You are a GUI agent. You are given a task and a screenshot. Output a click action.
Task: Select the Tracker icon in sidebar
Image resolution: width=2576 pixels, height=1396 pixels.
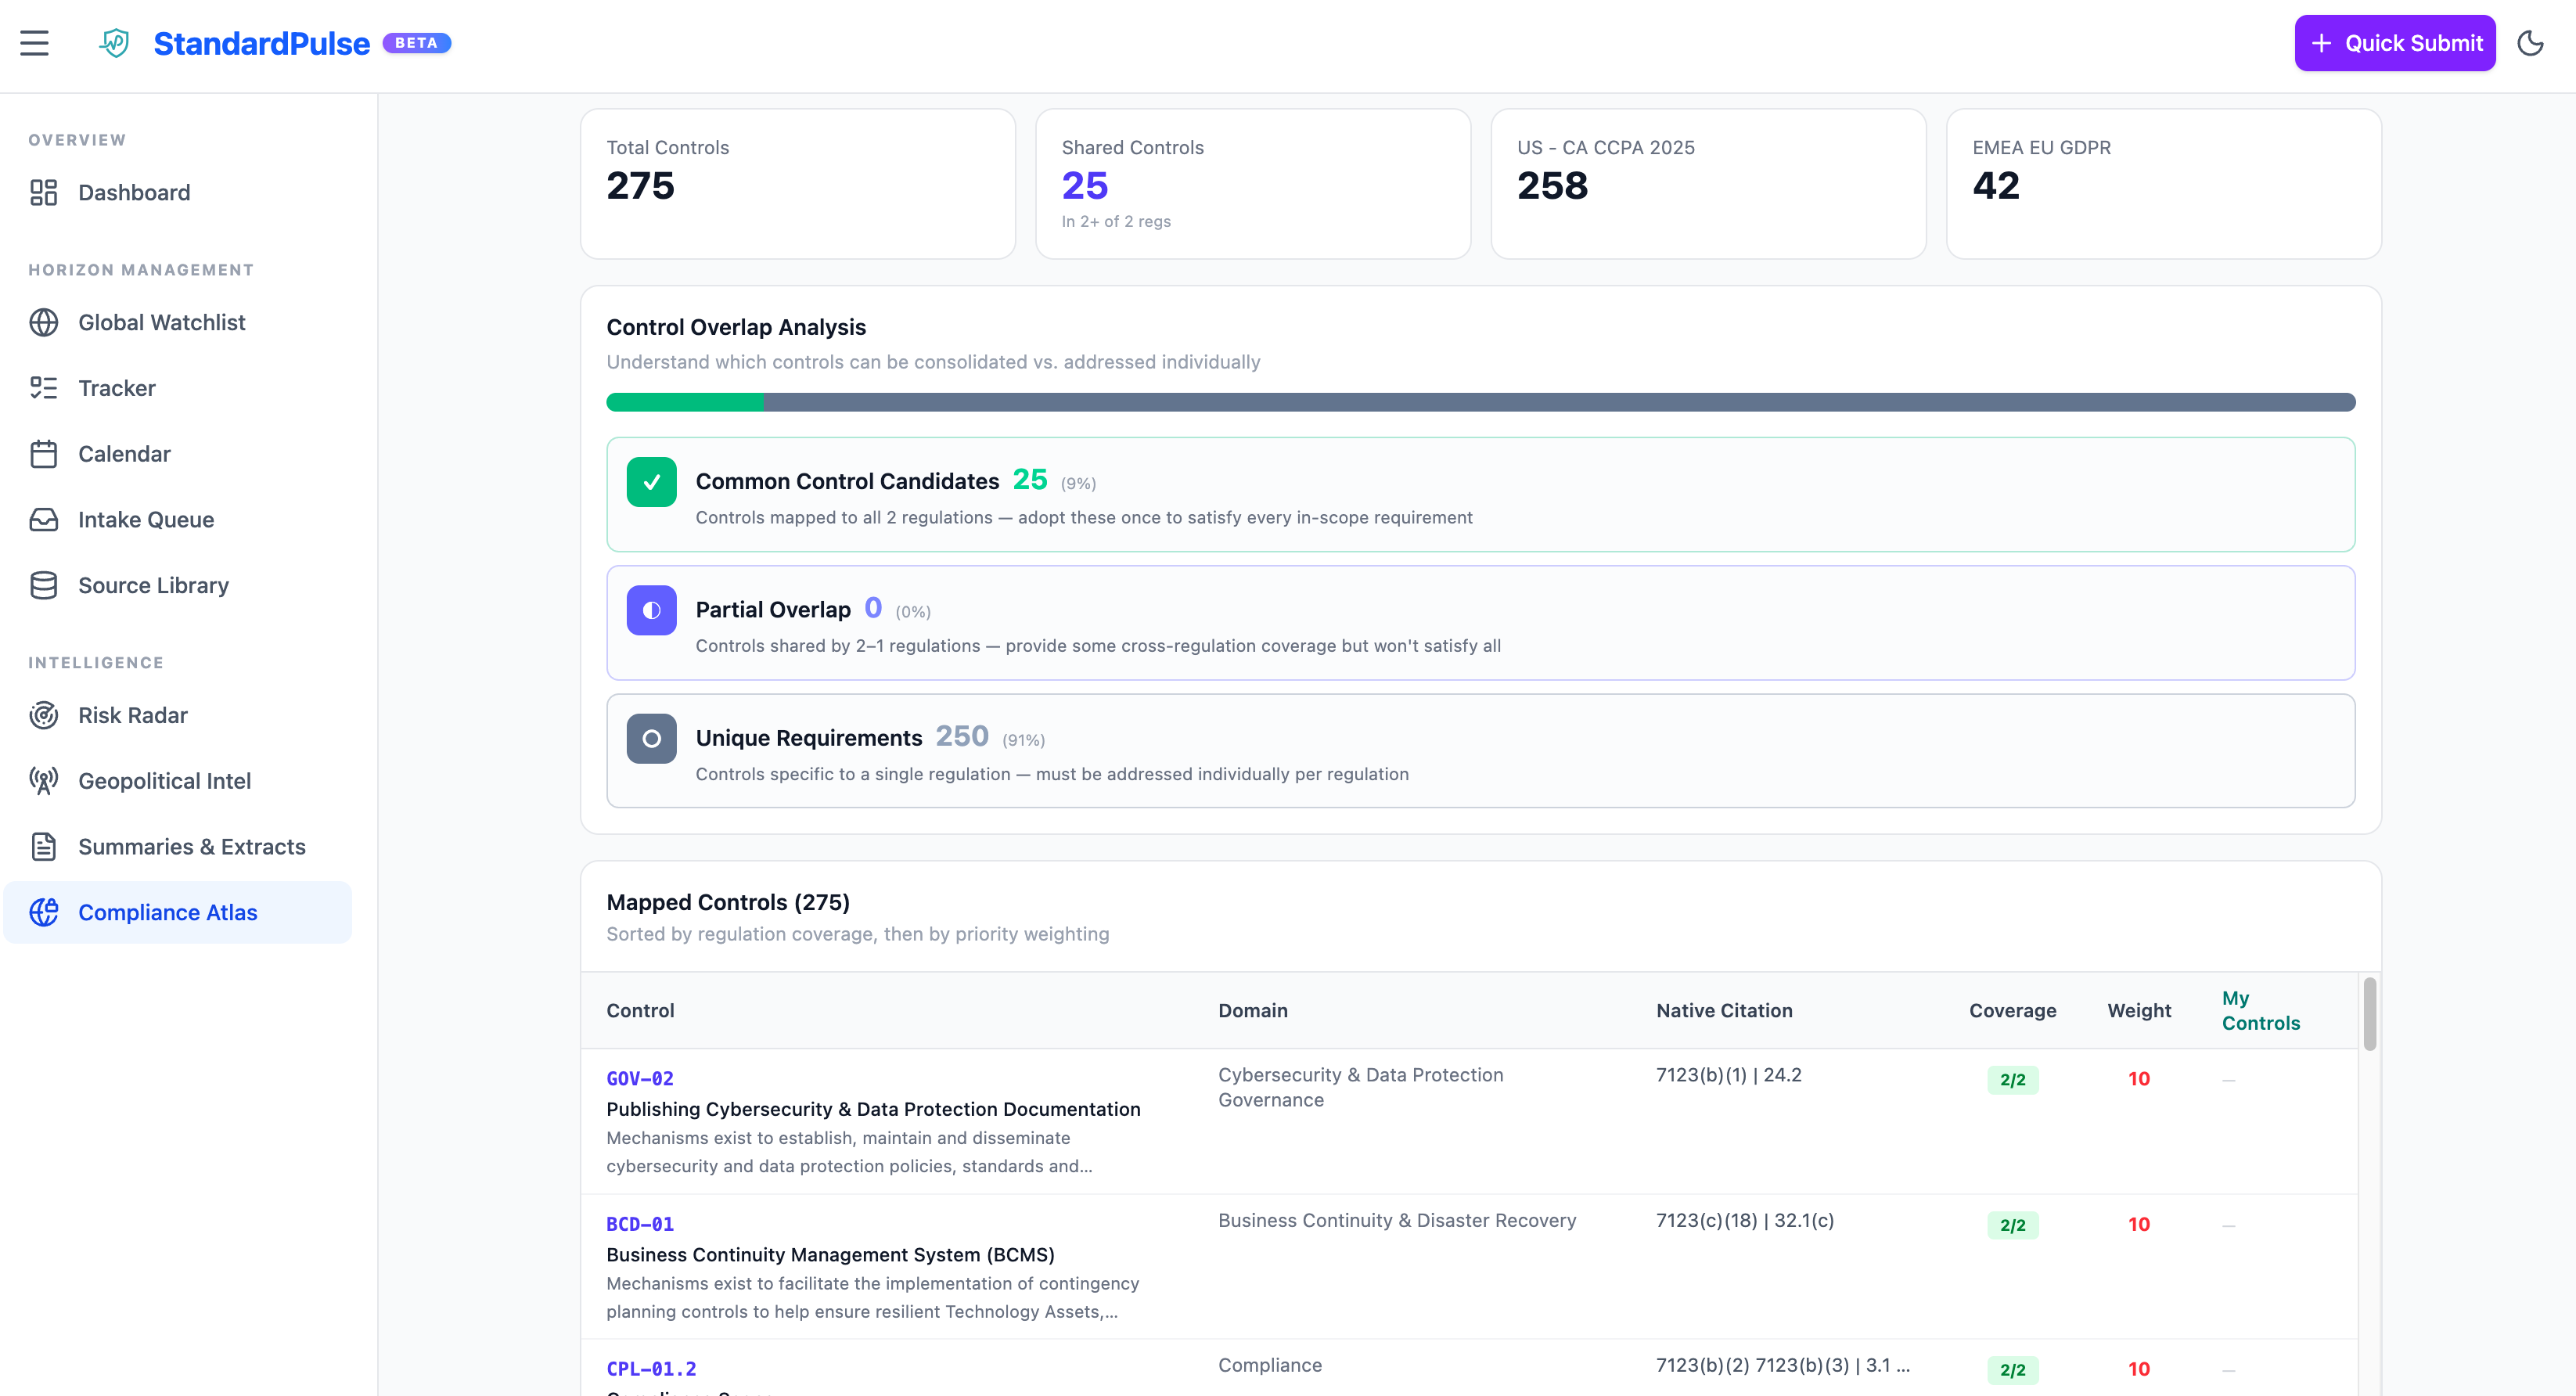pos(44,388)
